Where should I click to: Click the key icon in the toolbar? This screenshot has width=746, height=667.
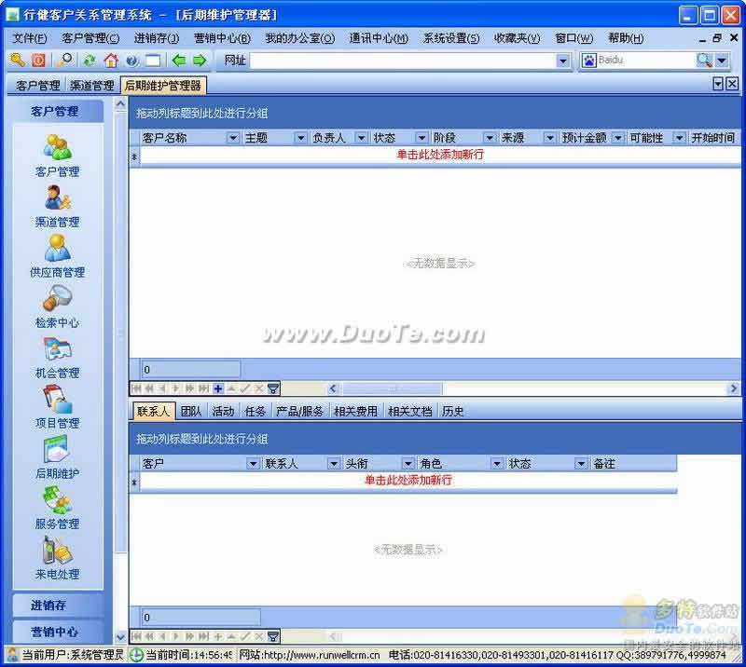(18, 61)
